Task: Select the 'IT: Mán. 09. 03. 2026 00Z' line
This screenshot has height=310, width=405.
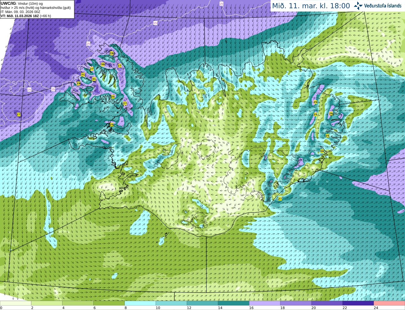Action: 21,12
